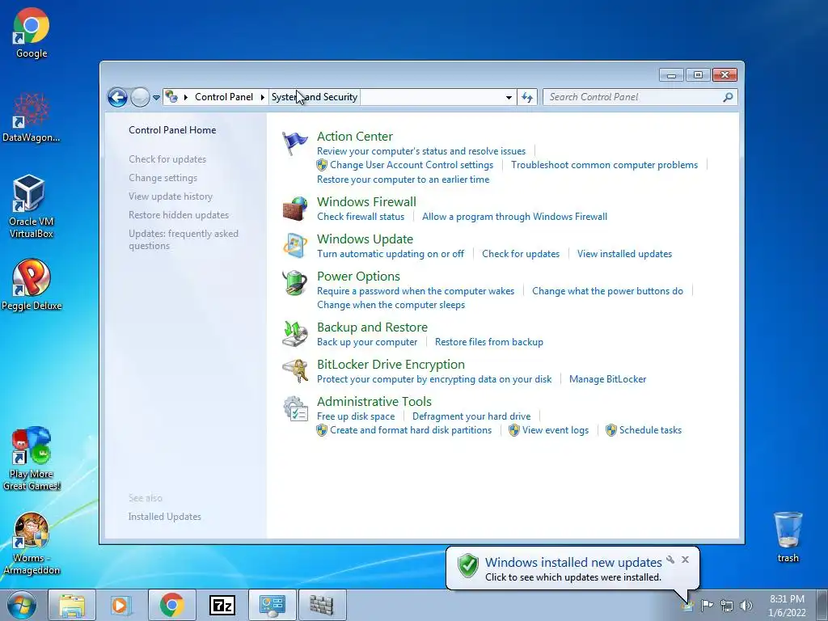Click Check for updates in sidebar

coord(167,159)
